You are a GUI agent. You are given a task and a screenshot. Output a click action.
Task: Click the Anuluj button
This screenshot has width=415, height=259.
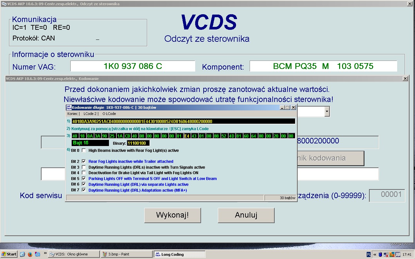coord(246,215)
